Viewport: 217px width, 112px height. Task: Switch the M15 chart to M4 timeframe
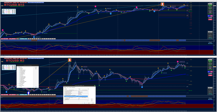49,39
